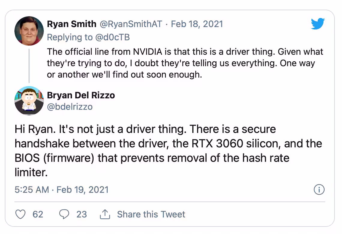Open the Feb 18, 2021 date link
This screenshot has height=234, width=342.
[197, 24]
